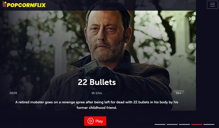Open the hamburger navigation menu
Viewport: 219px width, 128px height.
pyautogui.click(x=212, y=5)
